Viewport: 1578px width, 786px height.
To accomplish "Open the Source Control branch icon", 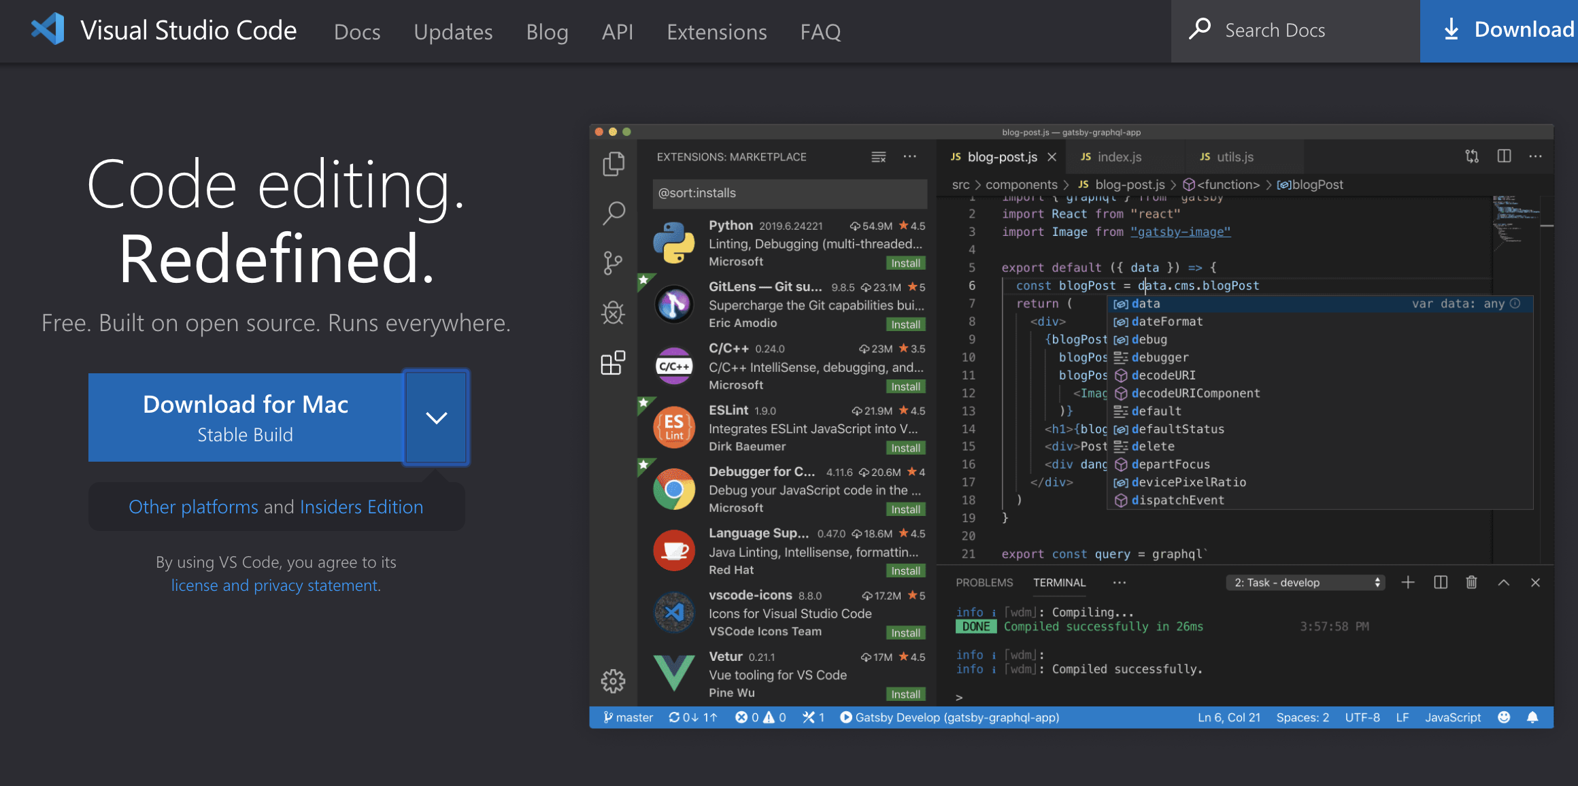I will [x=614, y=263].
